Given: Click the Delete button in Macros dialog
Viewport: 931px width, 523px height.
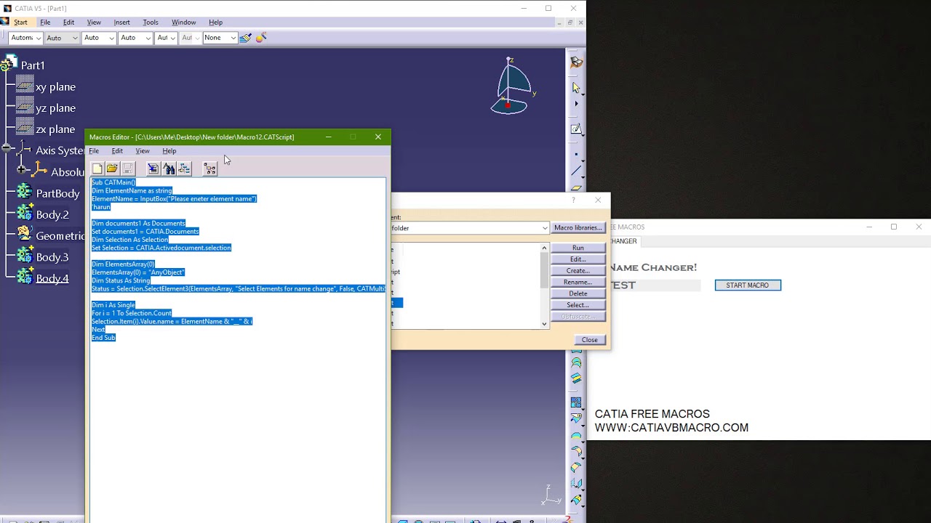Looking at the screenshot, I should [x=578, y=293].
